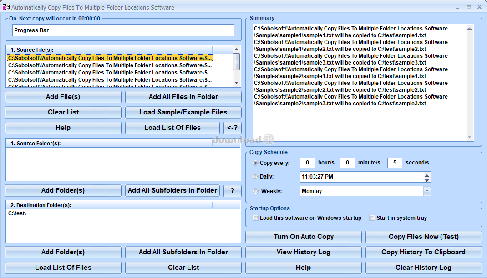Clear the destination folders list

(x=183, y=268)
